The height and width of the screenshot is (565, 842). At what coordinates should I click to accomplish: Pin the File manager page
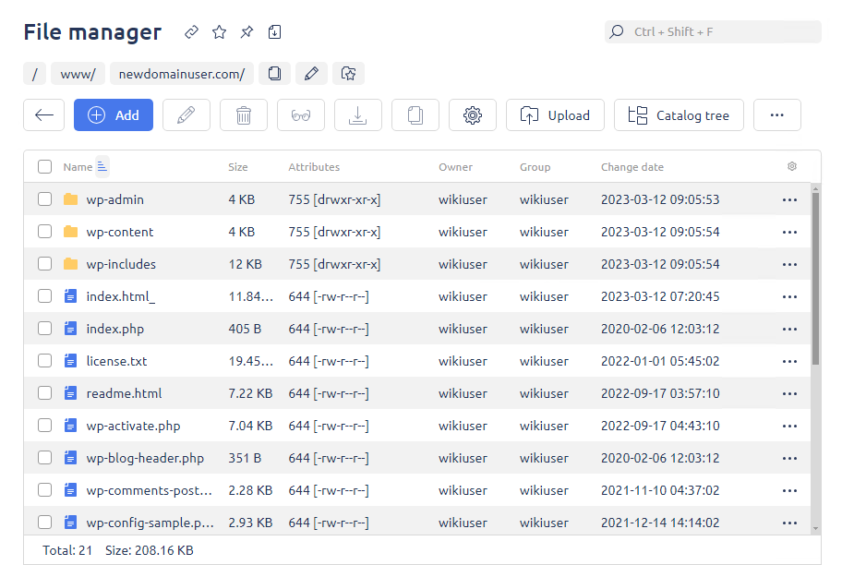[x=247, y=32]
